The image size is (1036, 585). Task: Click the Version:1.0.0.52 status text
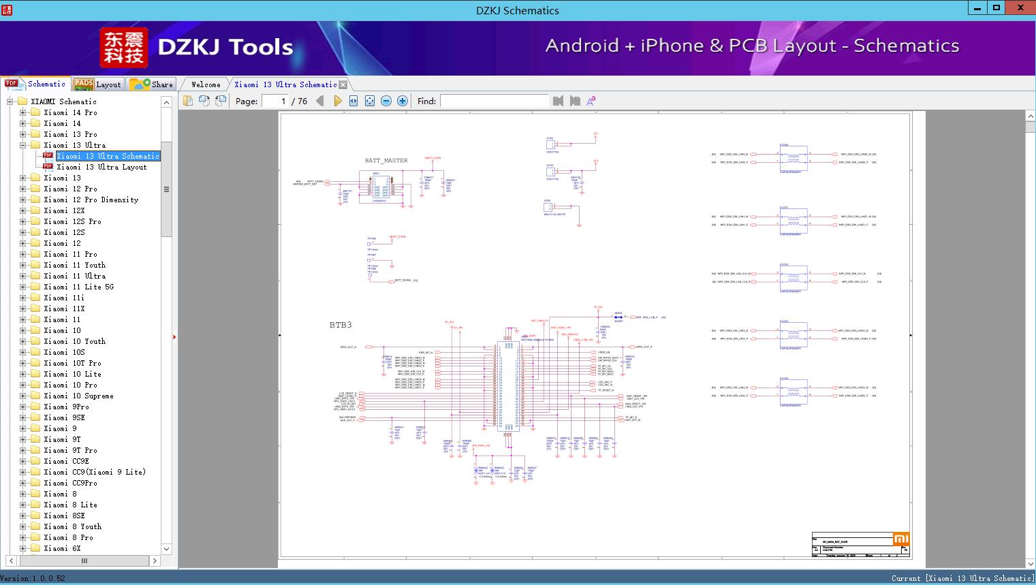33,578
